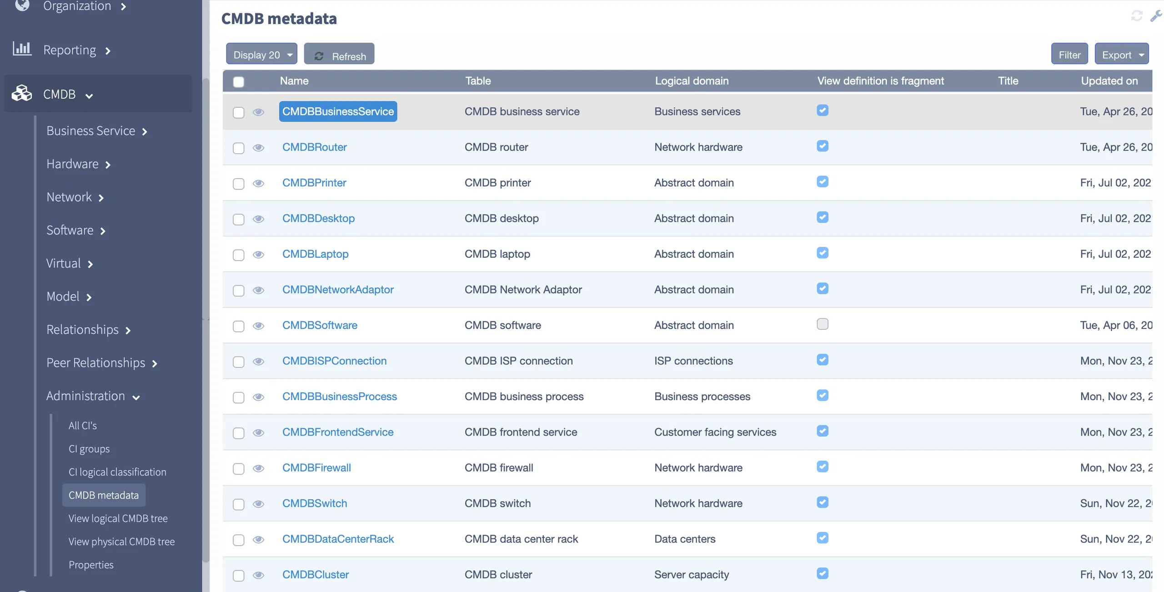The height and width of the screenshot is (592, 1164).
Task: View details eye icon for CMDBBusinessService
Action: tap(258, 112)
